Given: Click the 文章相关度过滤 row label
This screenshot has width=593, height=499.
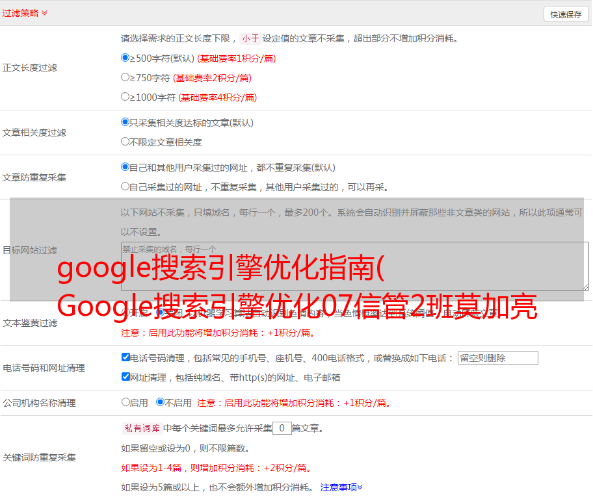Looking at the screenshot, I should point(34,133).
